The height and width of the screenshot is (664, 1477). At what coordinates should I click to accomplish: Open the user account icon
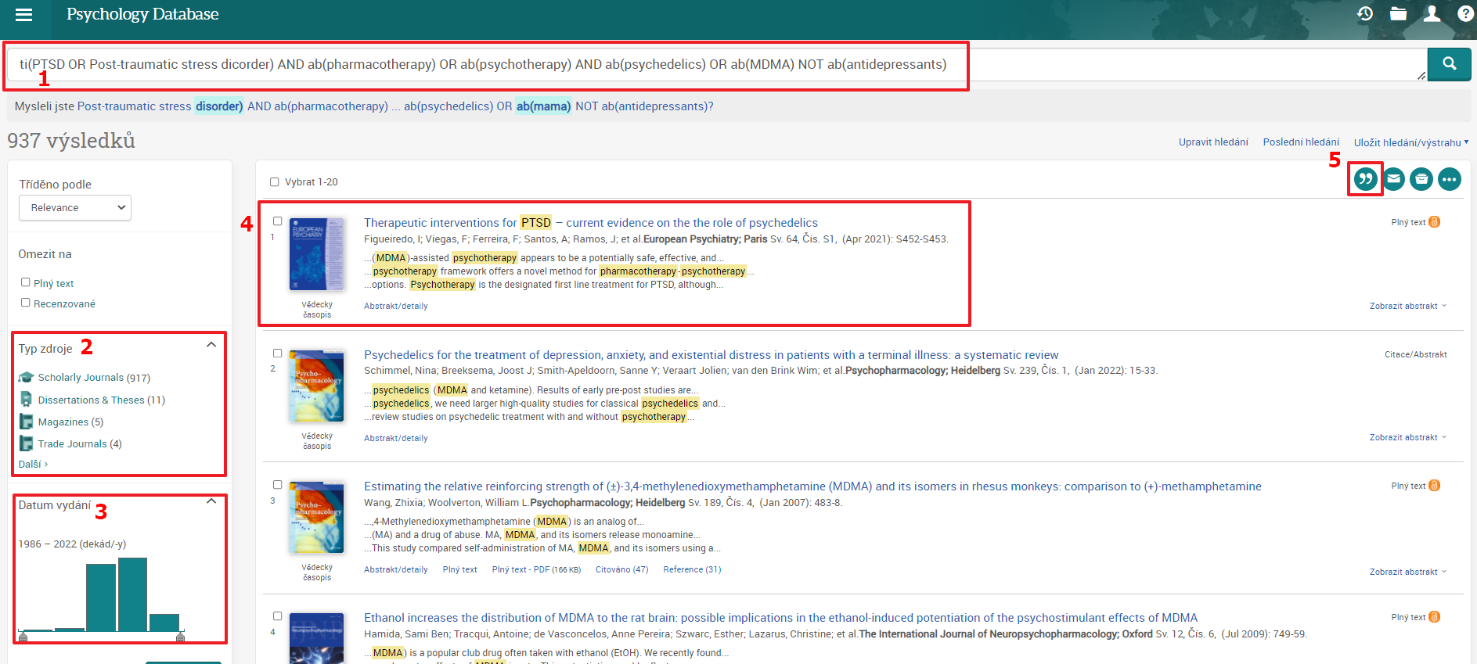[1432, 13]
